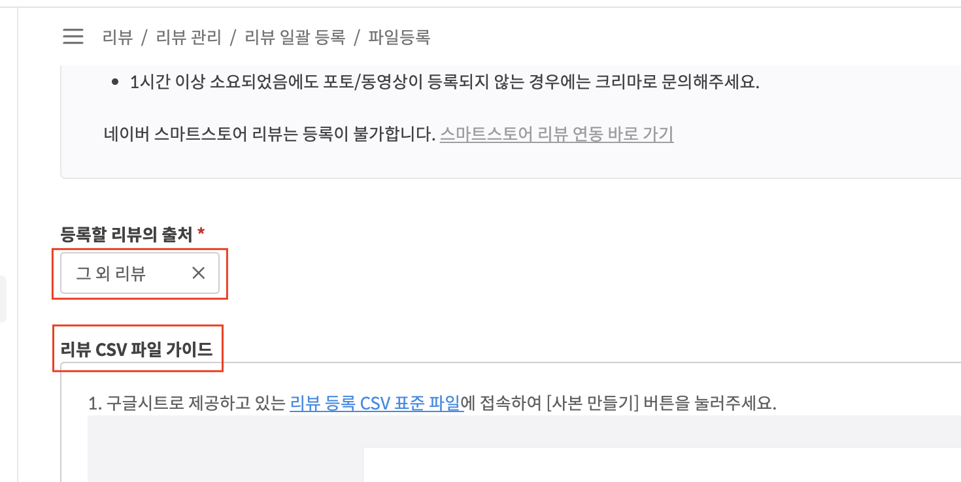
Task: Open the '리뷰 등록 CSV 표준 파일' link
Action: (377, 403)
